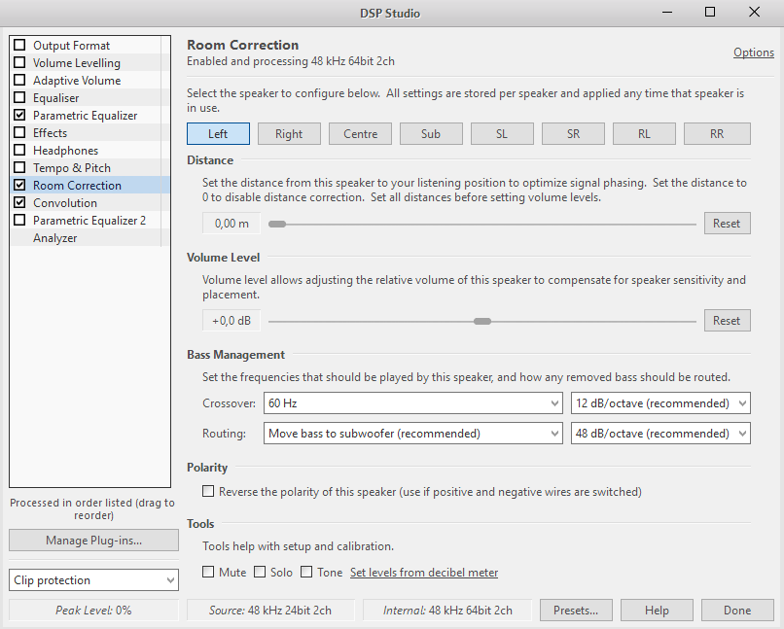
Task: Maximize the DSP Studio window
Action: pos(710,12)
